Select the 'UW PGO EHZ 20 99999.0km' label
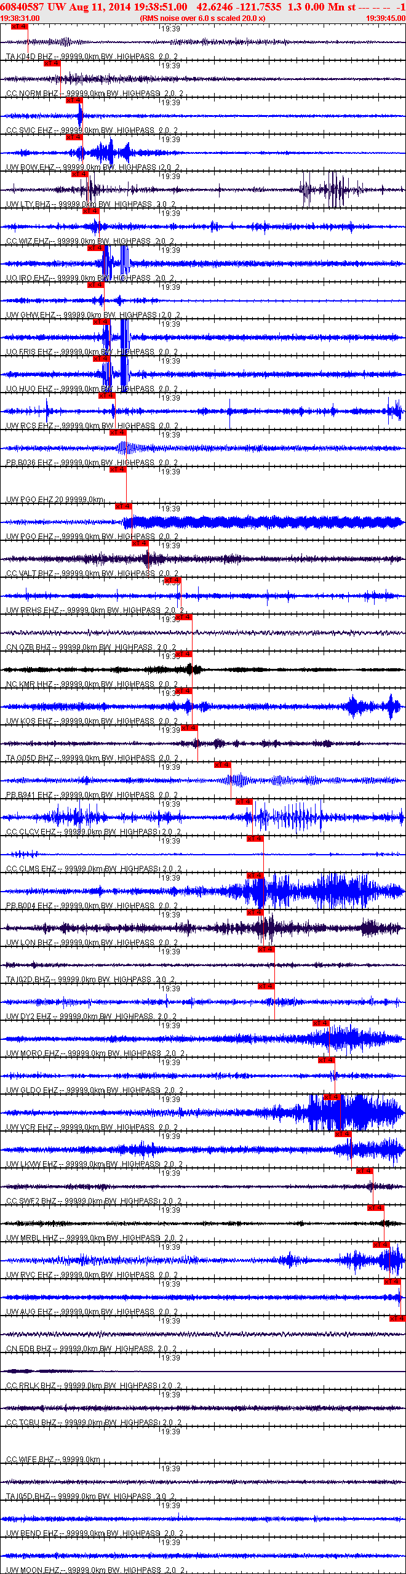Screen dimensions: 406x1574 click(x=55, y=500)
